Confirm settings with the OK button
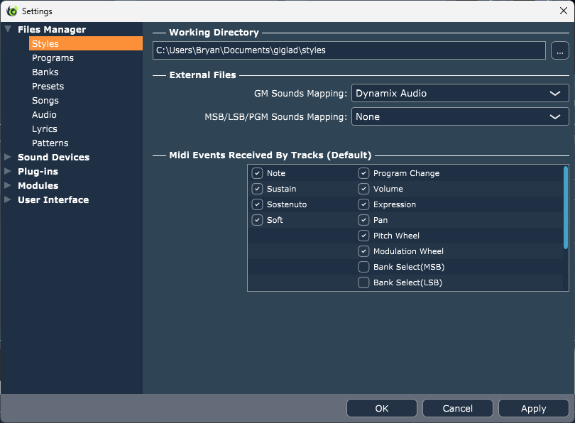The image size is (575, 423). coord(382,408)
